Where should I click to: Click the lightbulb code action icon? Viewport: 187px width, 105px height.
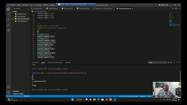click(38, 32)
